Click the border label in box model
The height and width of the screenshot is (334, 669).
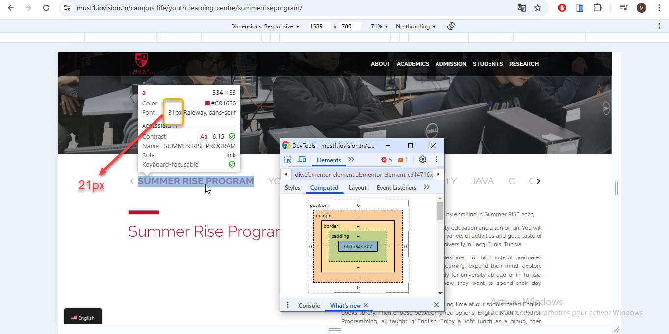pos(331,226)
